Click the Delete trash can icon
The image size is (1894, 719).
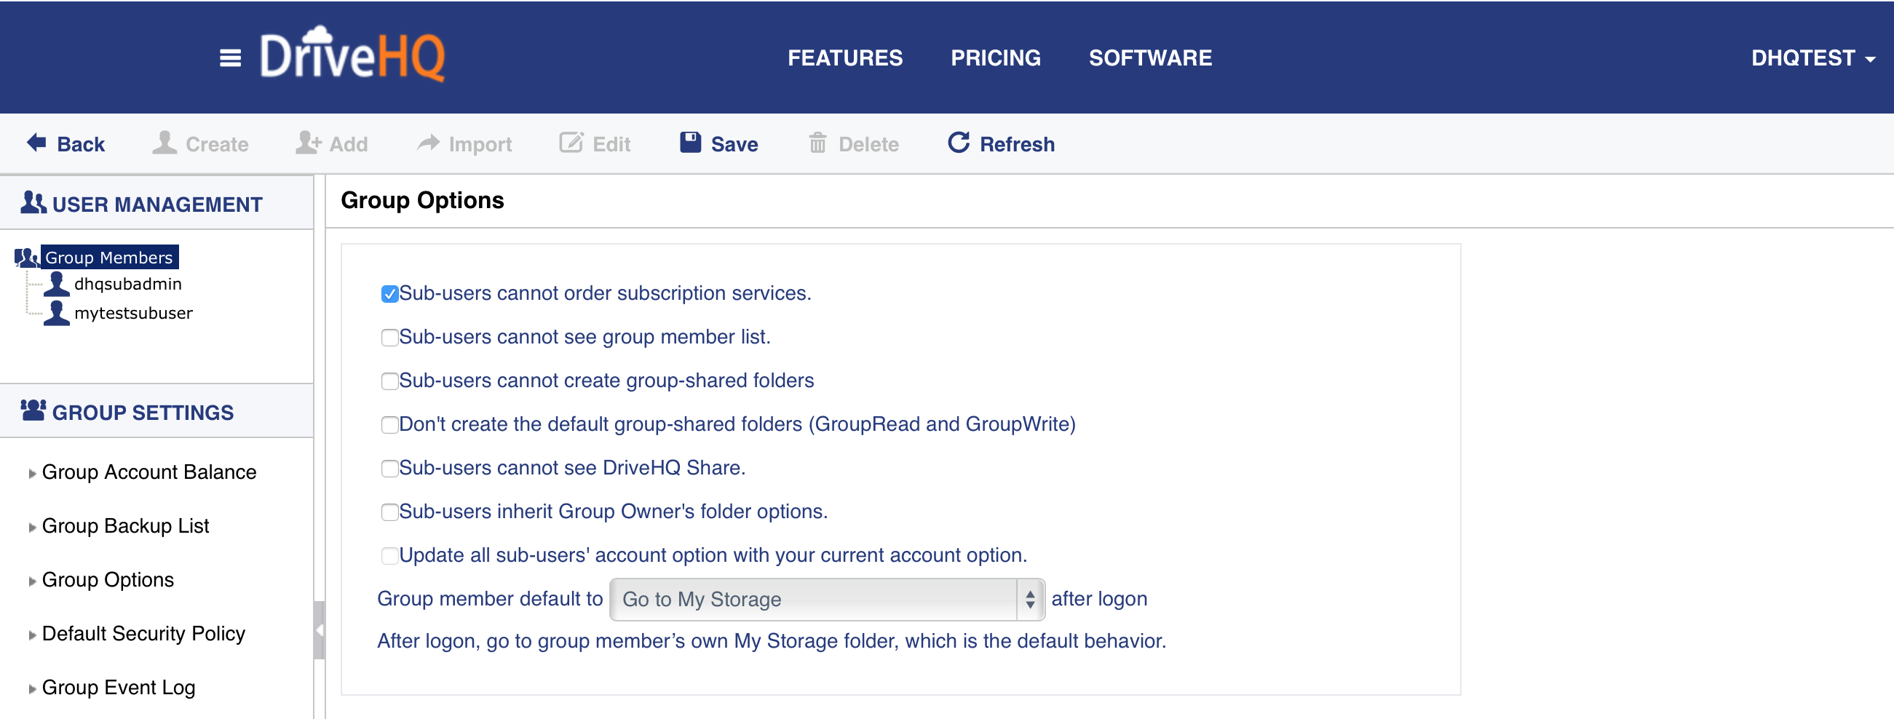(x=817, y=143)
